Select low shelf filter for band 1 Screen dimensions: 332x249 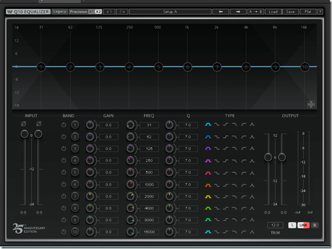coord(217,125)
